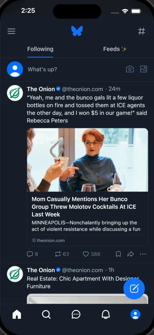Viewport: 154px width, 335px height.
Task: Reply to the bunco gals post
Action: pos(32,254)
